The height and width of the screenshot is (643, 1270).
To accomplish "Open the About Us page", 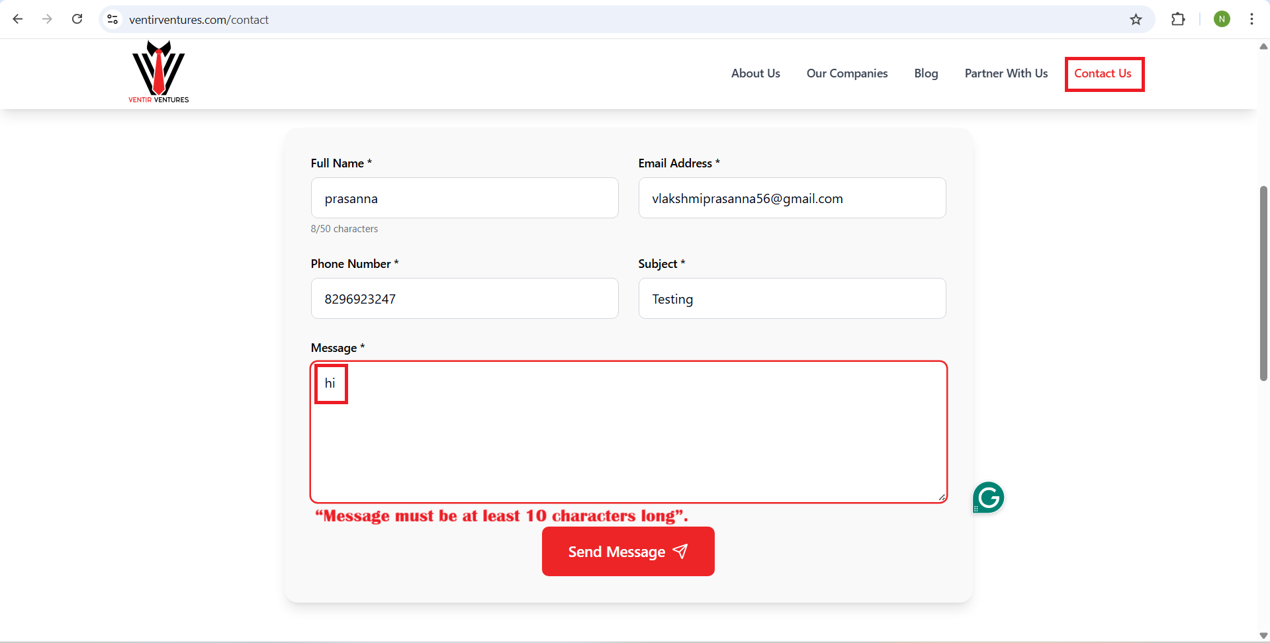I will pyautogui.click(x=755, y=73).
